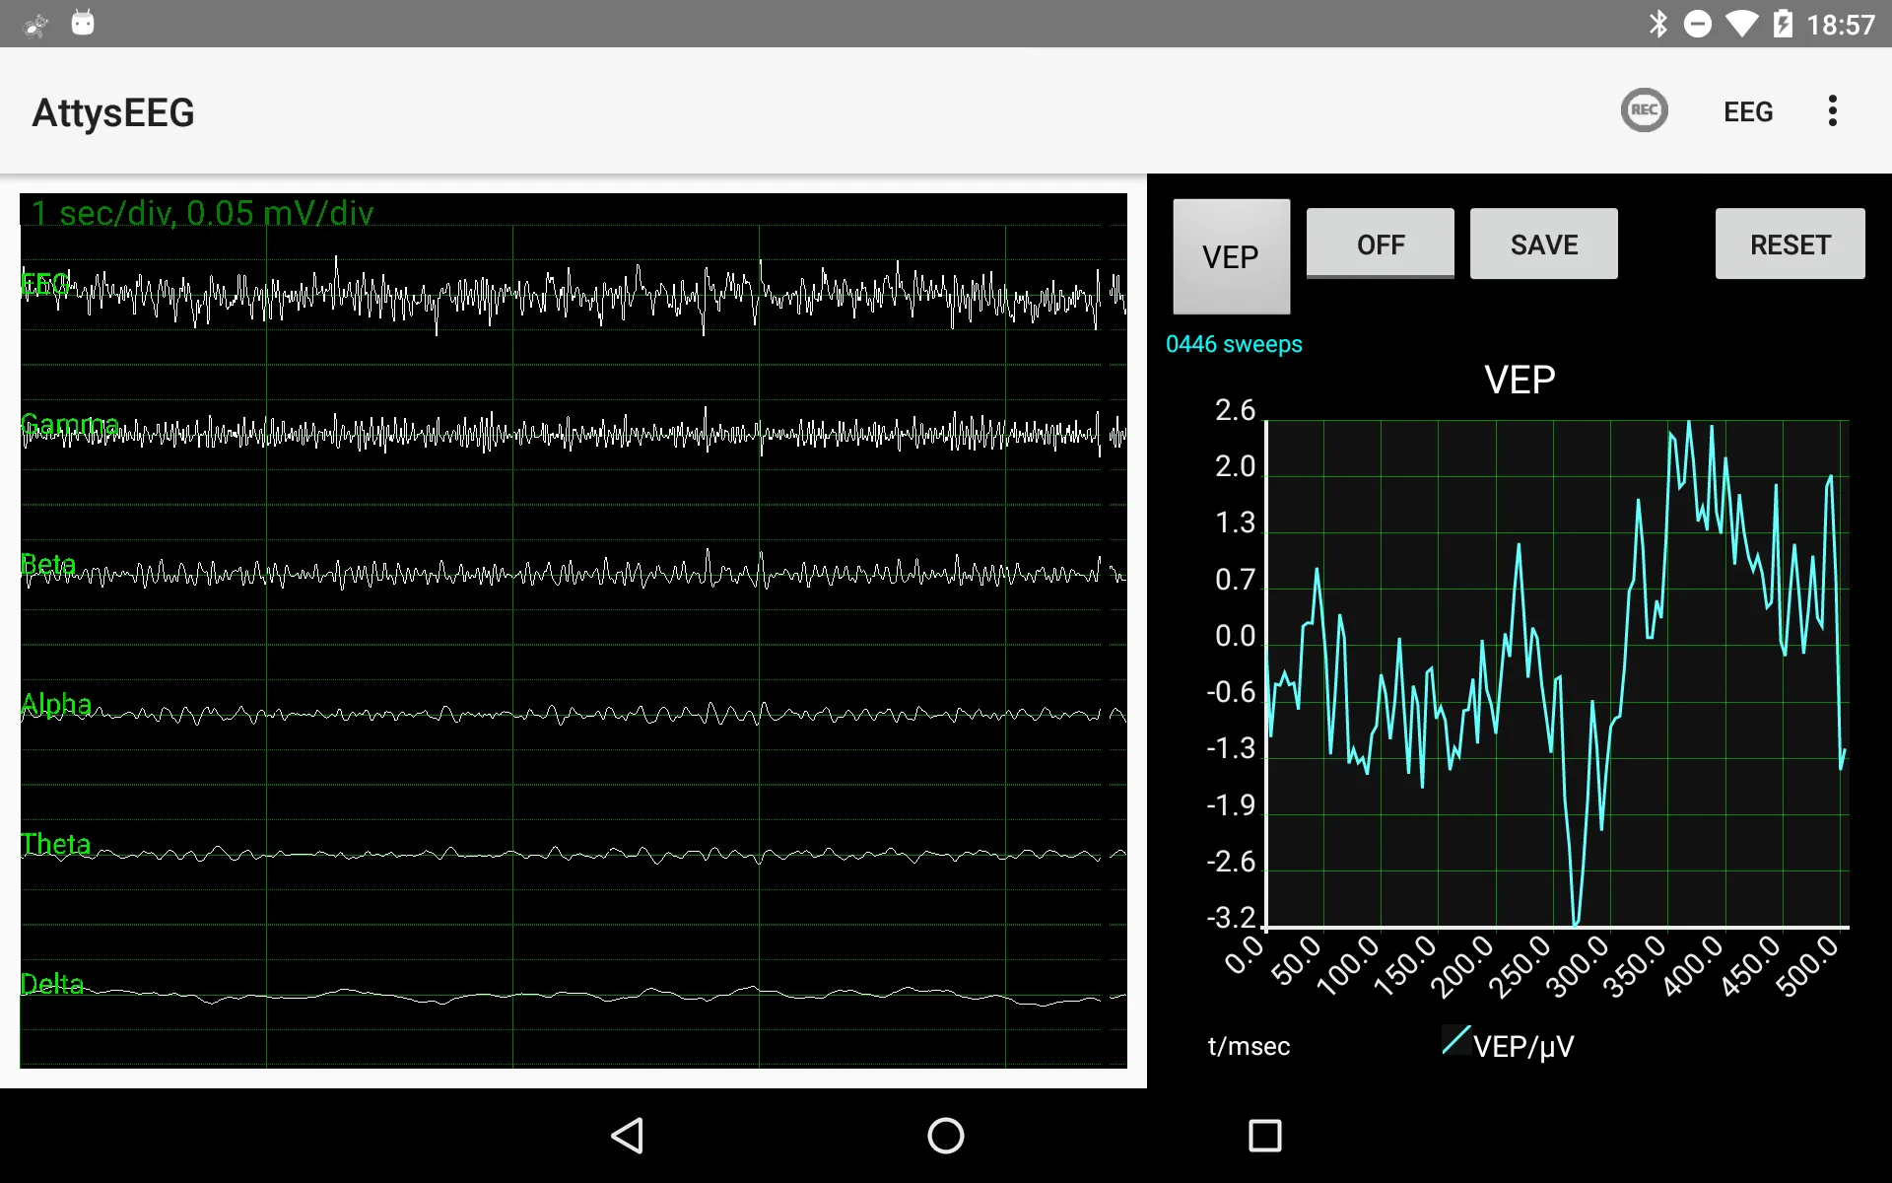
Task: Select the Theta trace label
Action: point(55,844)
